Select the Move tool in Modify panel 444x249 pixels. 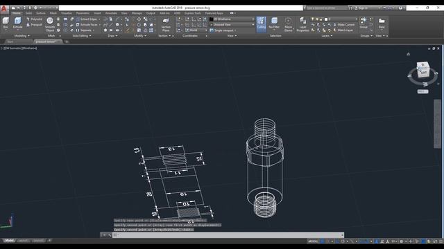coord(139,19)
